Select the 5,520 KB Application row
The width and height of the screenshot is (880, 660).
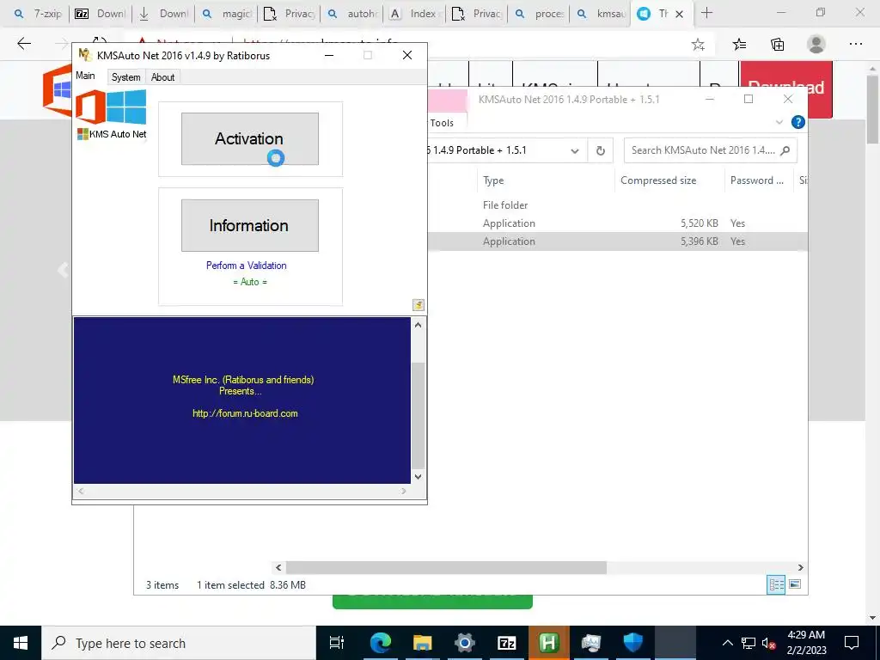617,223
